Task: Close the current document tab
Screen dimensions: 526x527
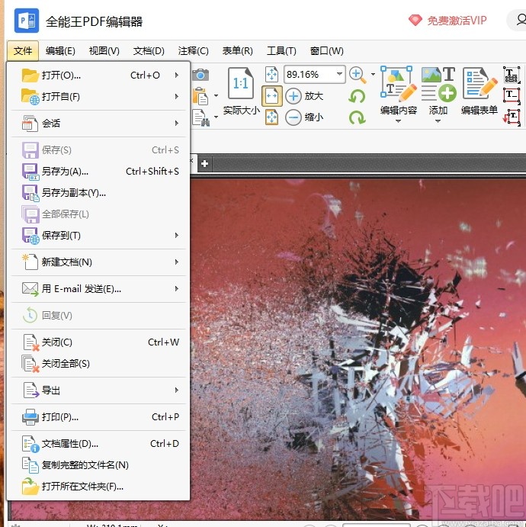Action: pyautogui.click(x=192, y=161)
